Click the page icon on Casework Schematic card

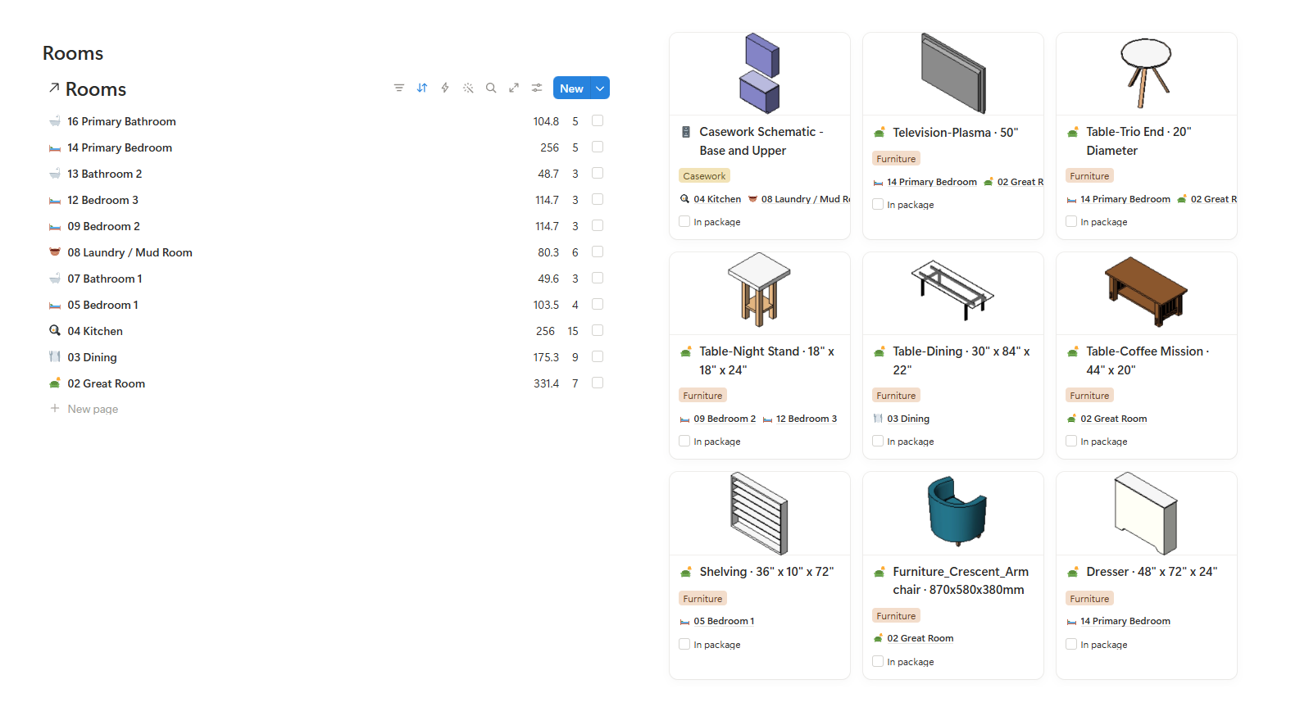pyautogui.click(x=686, y=132)
